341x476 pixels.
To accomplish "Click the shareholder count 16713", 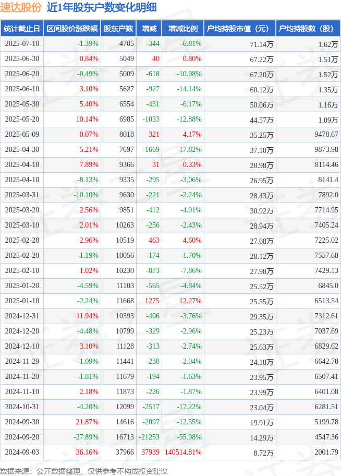I will coord(125,437).
